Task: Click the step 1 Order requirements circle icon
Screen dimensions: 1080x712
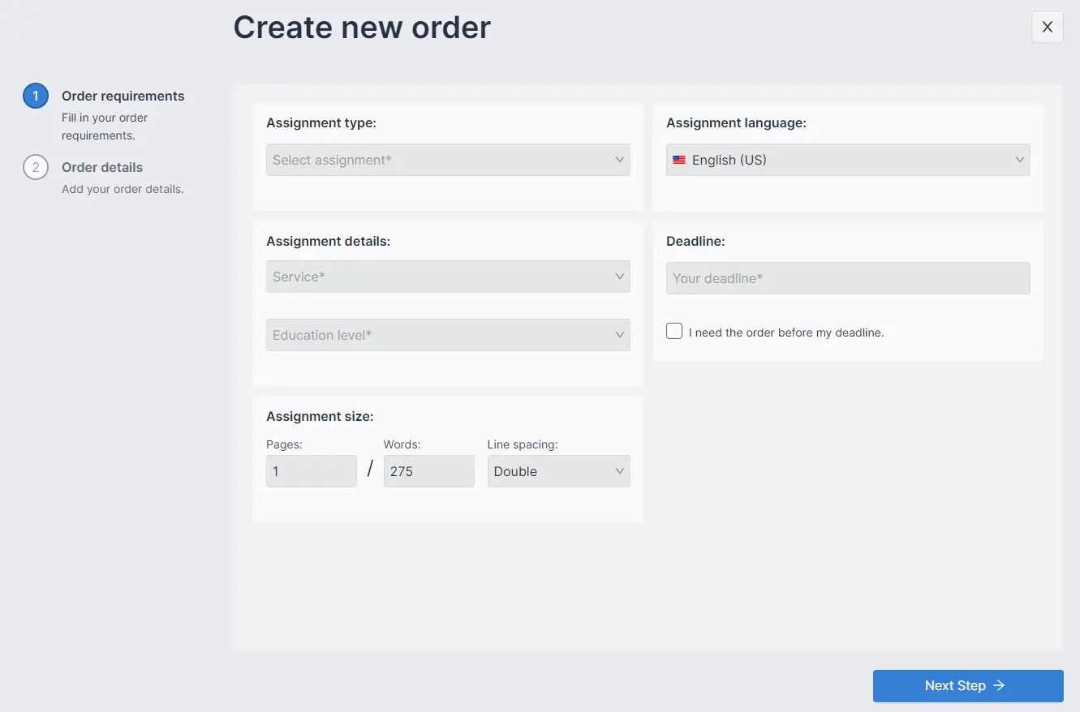Action: 35,95
